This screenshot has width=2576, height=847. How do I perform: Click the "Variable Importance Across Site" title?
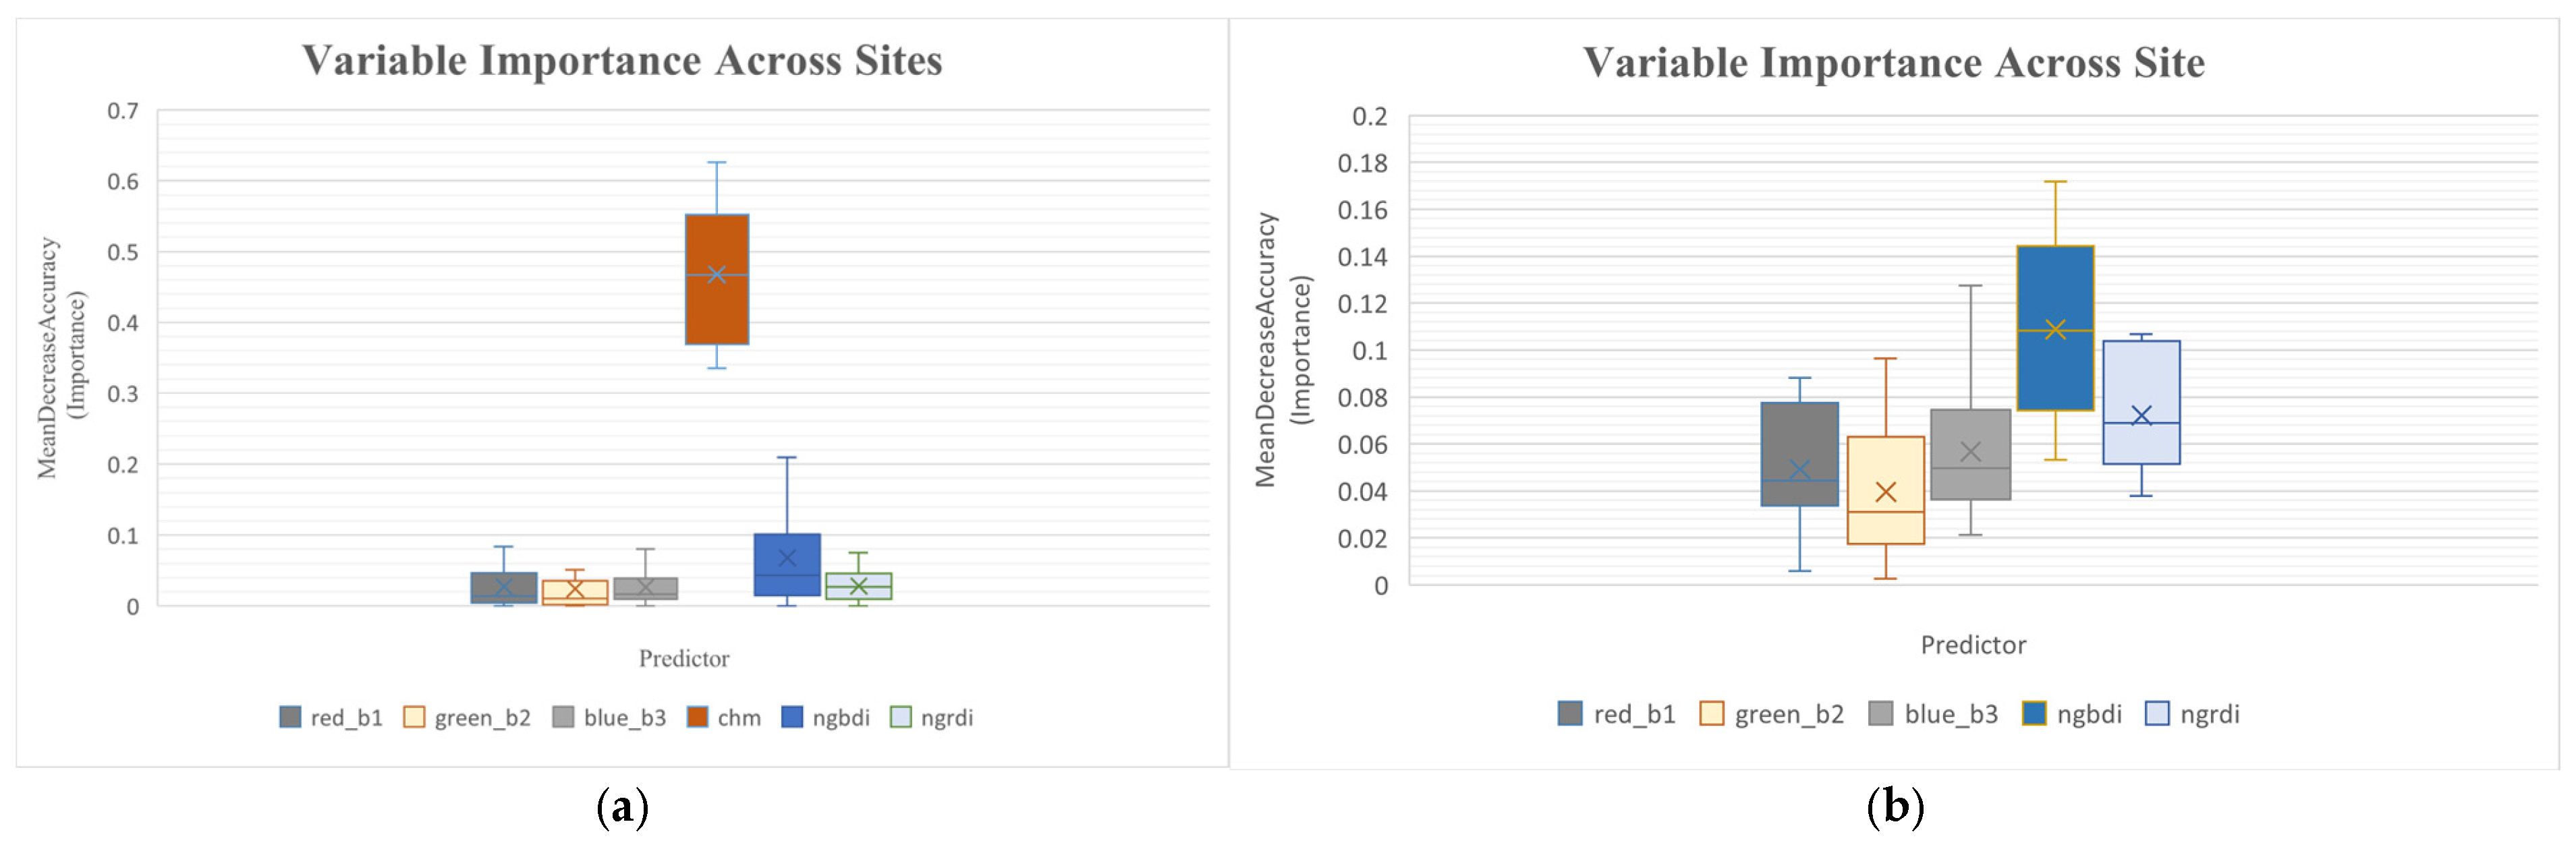coord(1893,62)
